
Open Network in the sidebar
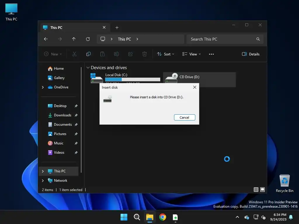pos(60,180)
